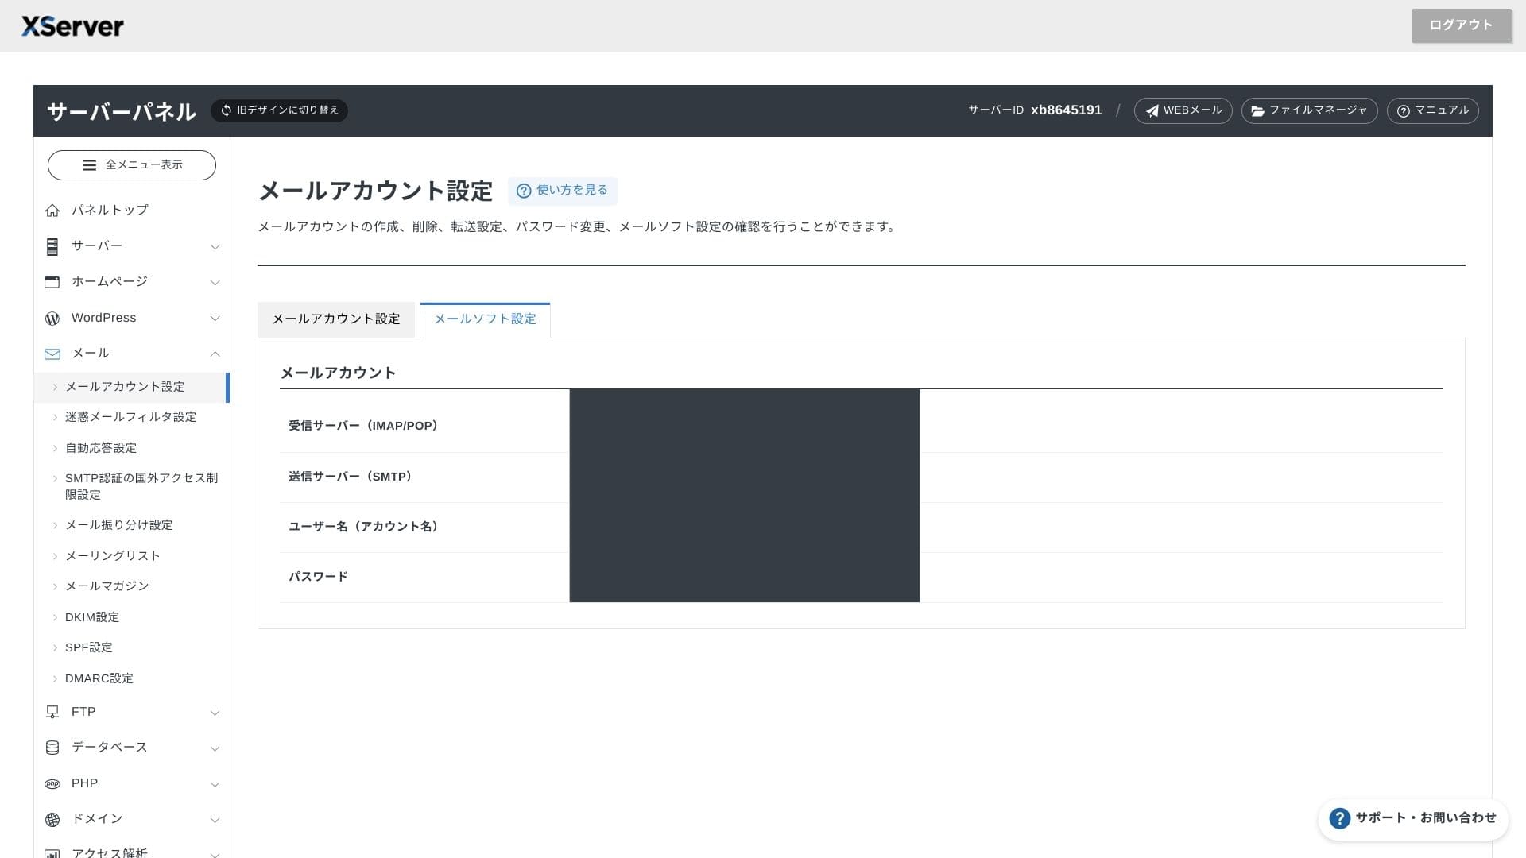Click the WordPress logo icon

click(52, 319)
